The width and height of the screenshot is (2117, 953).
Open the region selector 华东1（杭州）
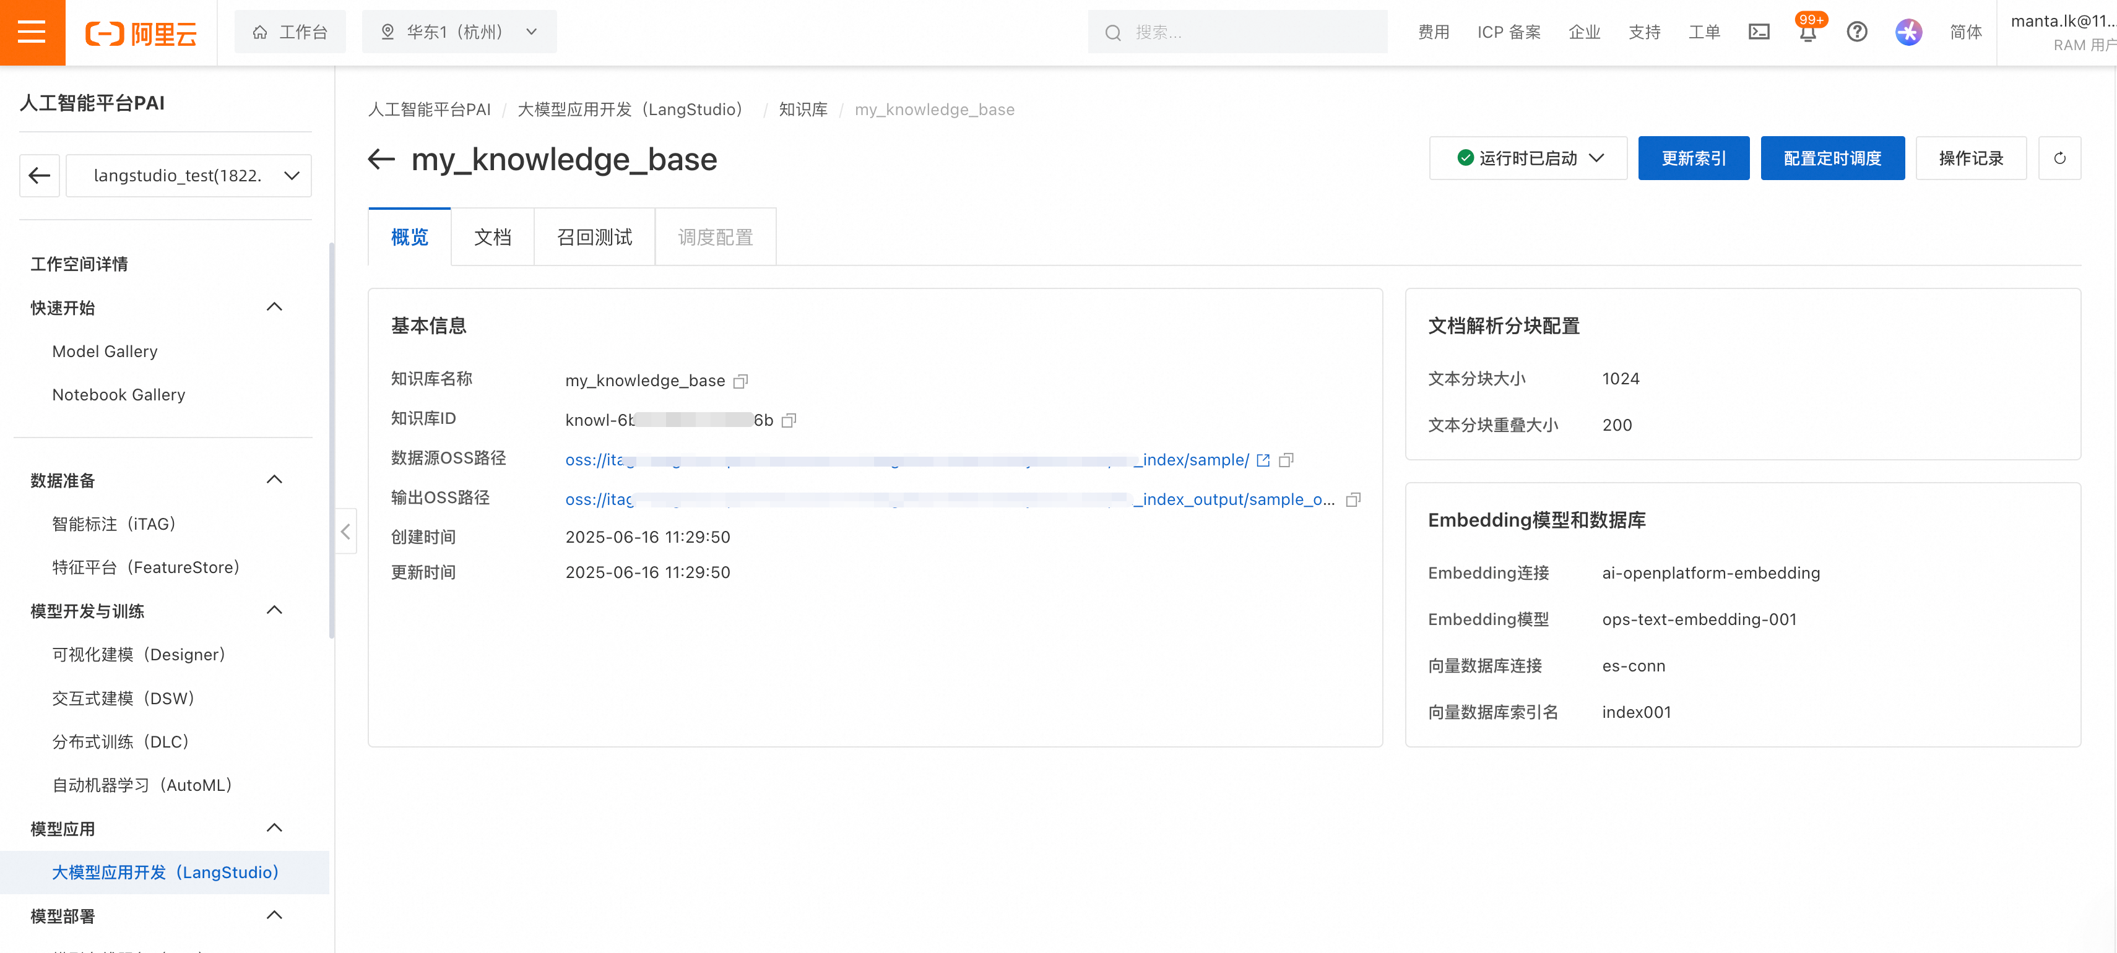[459, 32]
